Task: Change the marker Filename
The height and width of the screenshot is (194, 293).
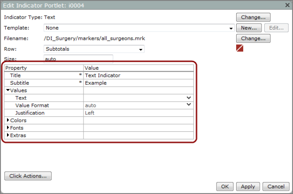Action: click(253, 39)
